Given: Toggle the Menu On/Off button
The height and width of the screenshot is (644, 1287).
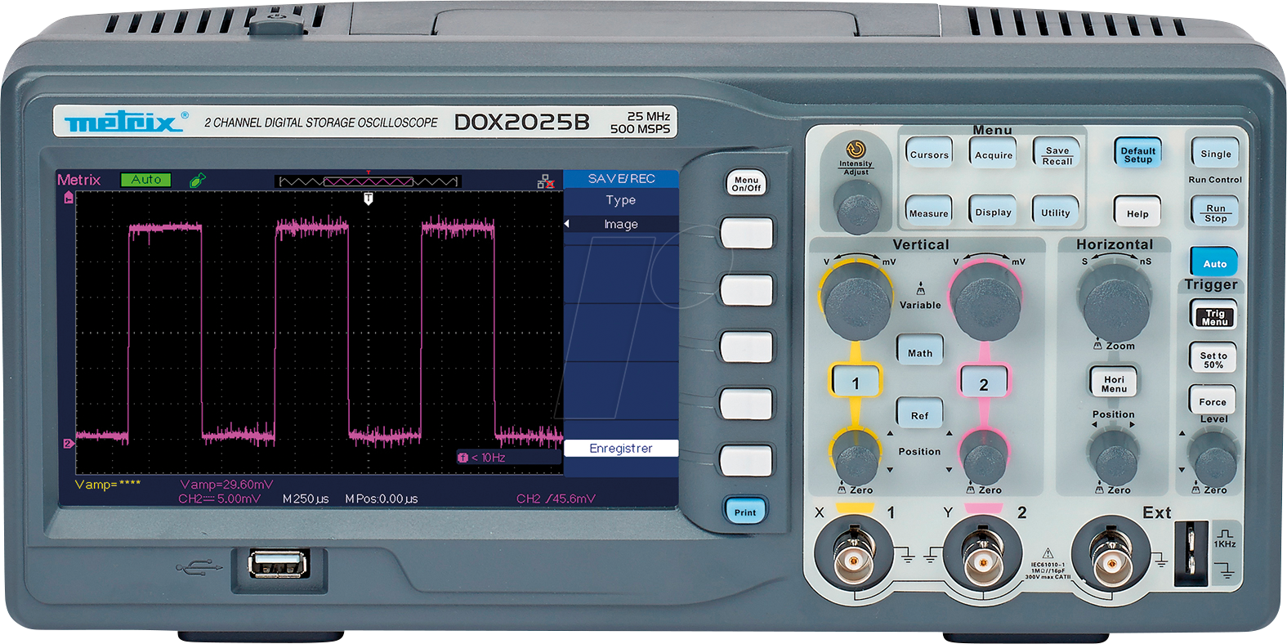Looking at the screenshot, I should (746, 183).
